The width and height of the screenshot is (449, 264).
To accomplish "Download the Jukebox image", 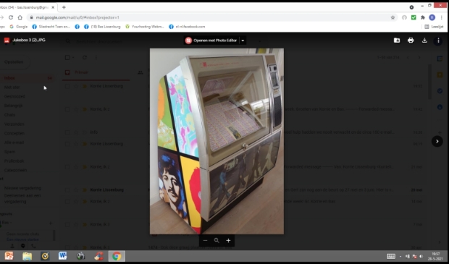I will [x=424, y=41].
